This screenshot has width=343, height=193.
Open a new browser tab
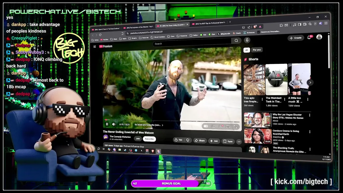[230, 22]
